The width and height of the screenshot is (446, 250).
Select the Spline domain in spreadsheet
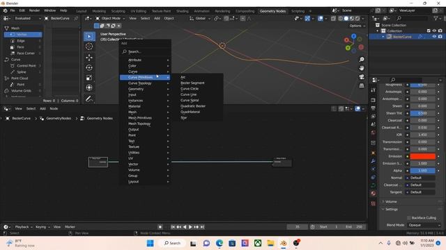pyautogui.click(x=22, y=72)
